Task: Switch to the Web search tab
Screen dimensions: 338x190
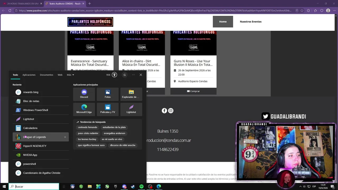Action: pyautogui.click(x=60, y=75)
